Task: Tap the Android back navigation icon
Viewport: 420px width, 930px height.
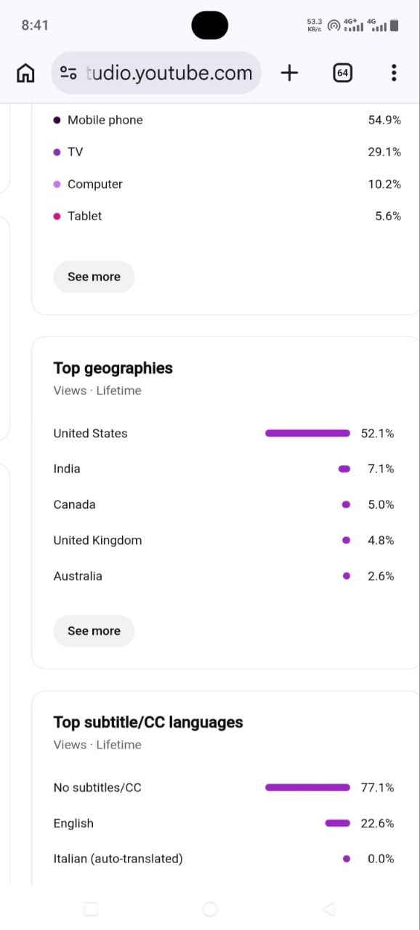Action: point(328,909)
